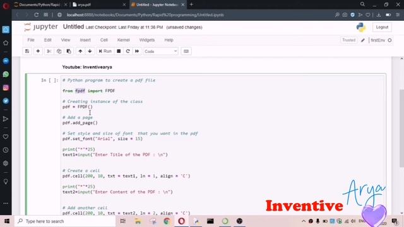Screen dimensions: 404x227
Task: Open the Cell menu
Action: 104,40
